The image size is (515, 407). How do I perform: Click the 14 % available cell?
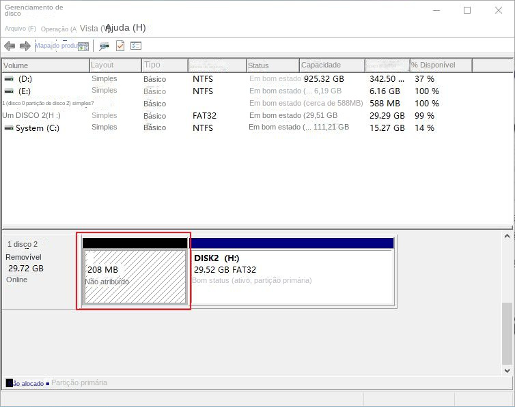[x=424, y=127]
